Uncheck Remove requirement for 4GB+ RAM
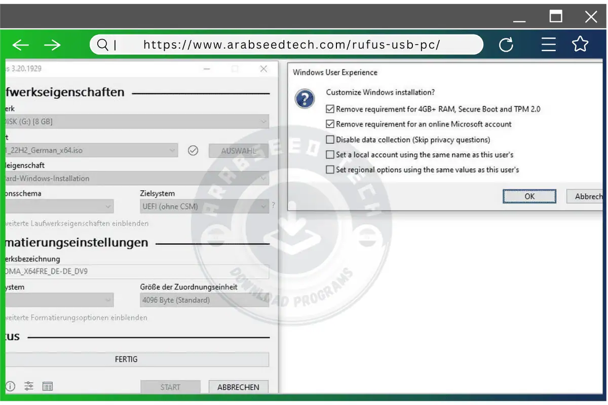This screenshot has width=608, height=405. click(330, 109)
